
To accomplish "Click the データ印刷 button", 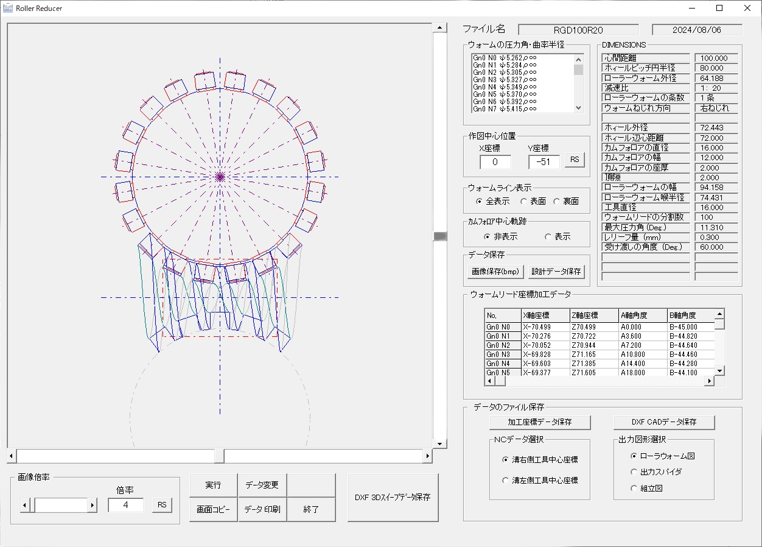I will (262, 509).
